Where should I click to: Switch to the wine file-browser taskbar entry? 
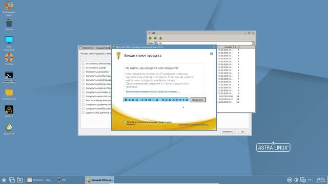[62, 180]
